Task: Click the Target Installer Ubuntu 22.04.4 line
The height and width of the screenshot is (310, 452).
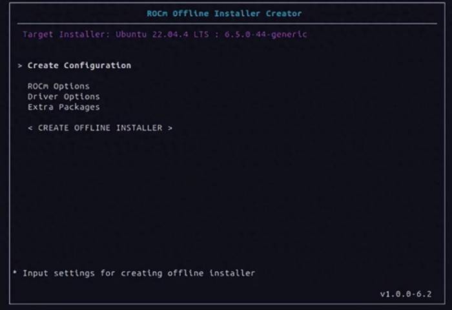Action: tap(165, 34)
